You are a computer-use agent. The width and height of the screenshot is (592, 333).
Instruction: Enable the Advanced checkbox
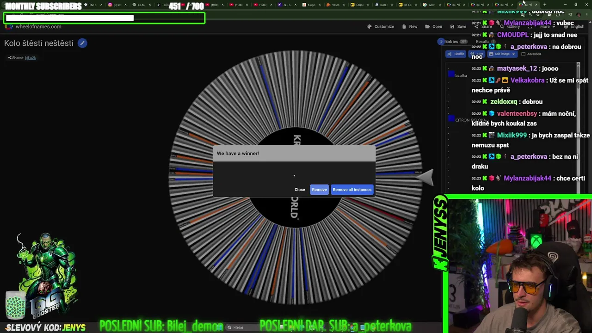[524, 54]
